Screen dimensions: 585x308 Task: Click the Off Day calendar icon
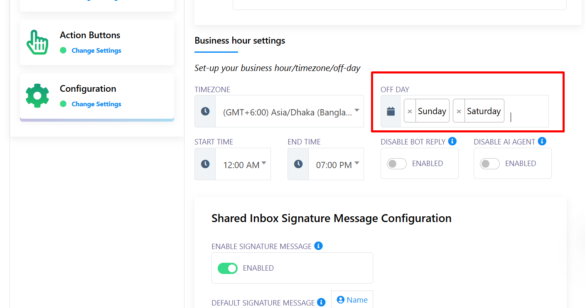pos(391,111)
